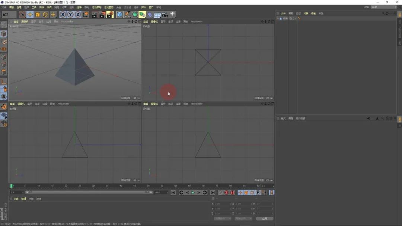Play the animation forward
Image resolution: width=402 pixels, height=226 pixels.
[193, 193]
